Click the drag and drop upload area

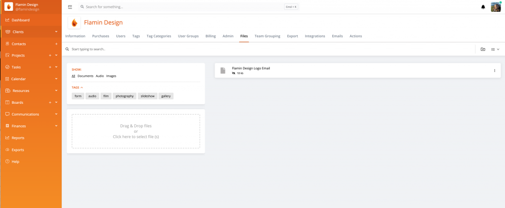[x=136, y=131]
